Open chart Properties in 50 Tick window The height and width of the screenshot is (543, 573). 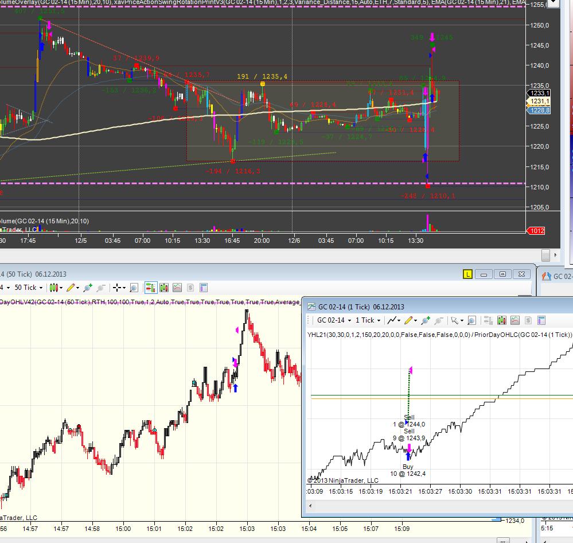pos(204,288)
